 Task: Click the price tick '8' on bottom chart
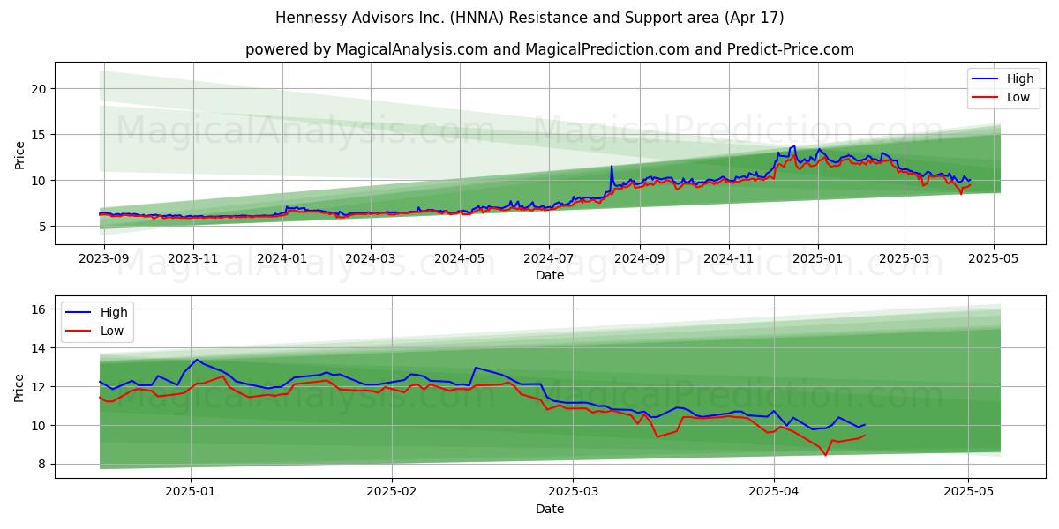tap(43, 464)
